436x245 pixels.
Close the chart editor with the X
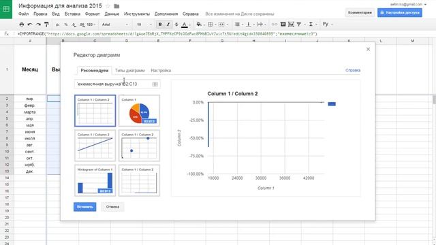point(368,49)
